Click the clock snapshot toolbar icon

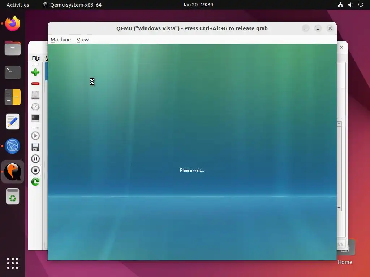click(35, 107)
